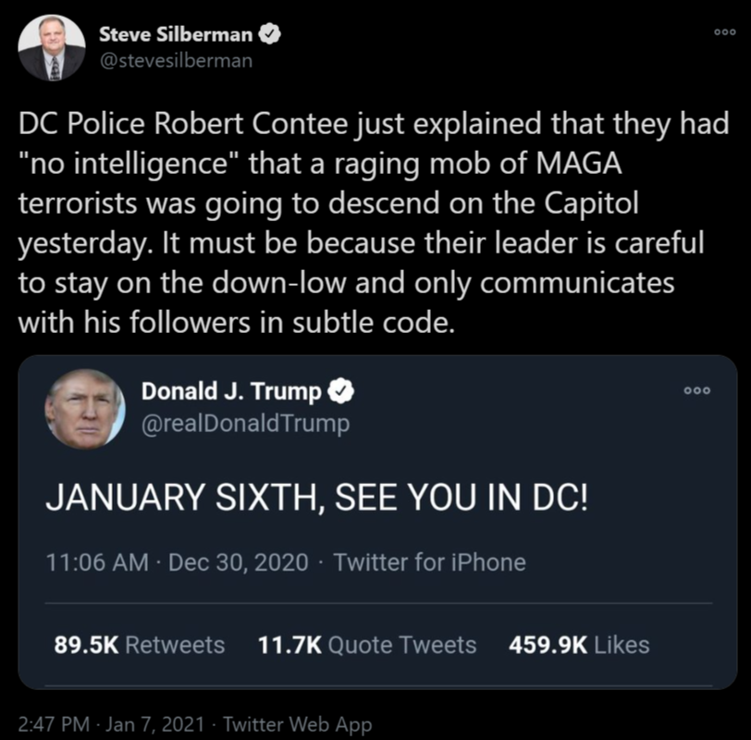Image resolution: width=751 pixels, height=740 pixels.
Task: Click Steve Silberman's verified badge
Action: [270, 34]
